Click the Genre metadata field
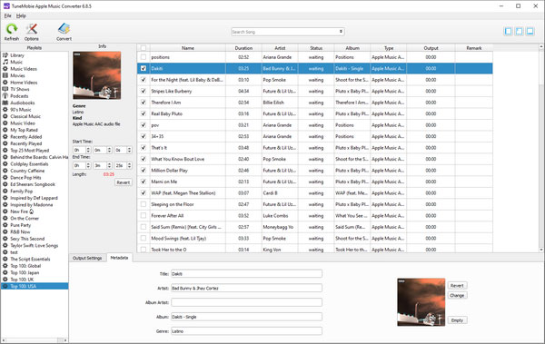This screenshot has height=344, width=545. (247, 331)
